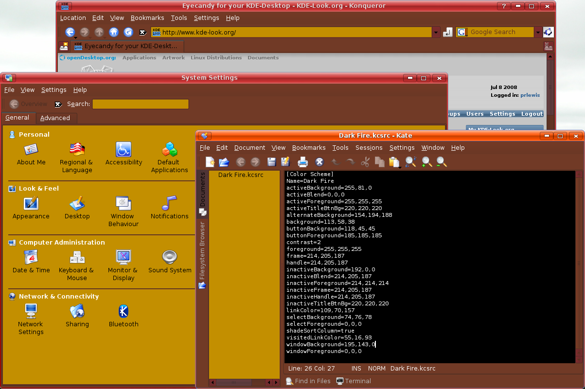Go back in Konqueror with blue arrow
This screenshot has height=389, width=585.
click(x=70, y=32)
